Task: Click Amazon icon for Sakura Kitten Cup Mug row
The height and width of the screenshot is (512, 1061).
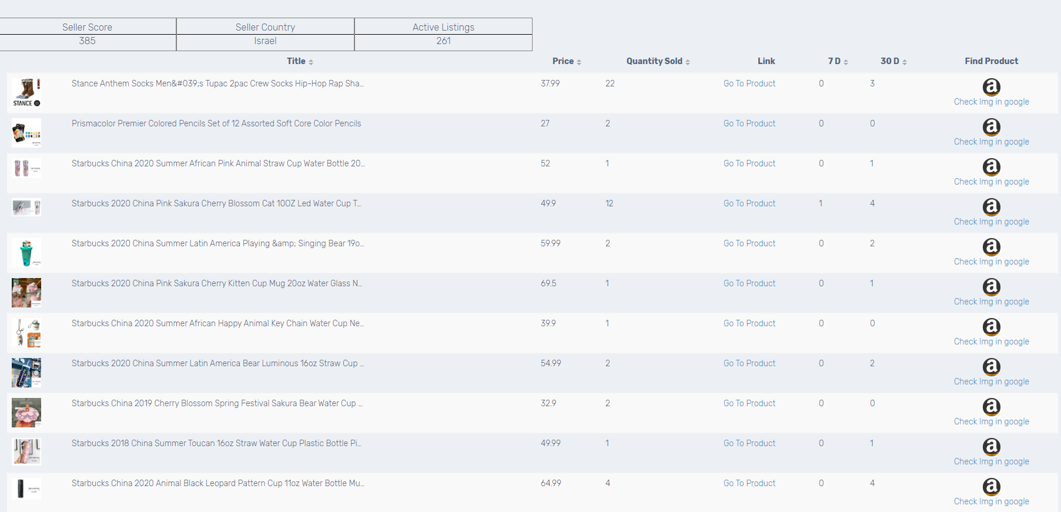Action: point(991,287)
